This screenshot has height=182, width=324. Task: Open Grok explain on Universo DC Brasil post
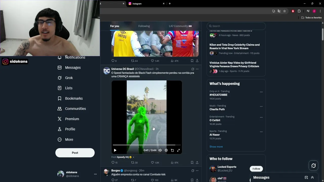[x=193, y=69]
